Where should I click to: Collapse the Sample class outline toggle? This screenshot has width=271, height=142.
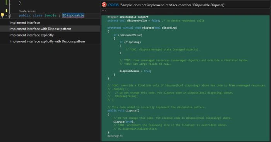tap(10, 16)
